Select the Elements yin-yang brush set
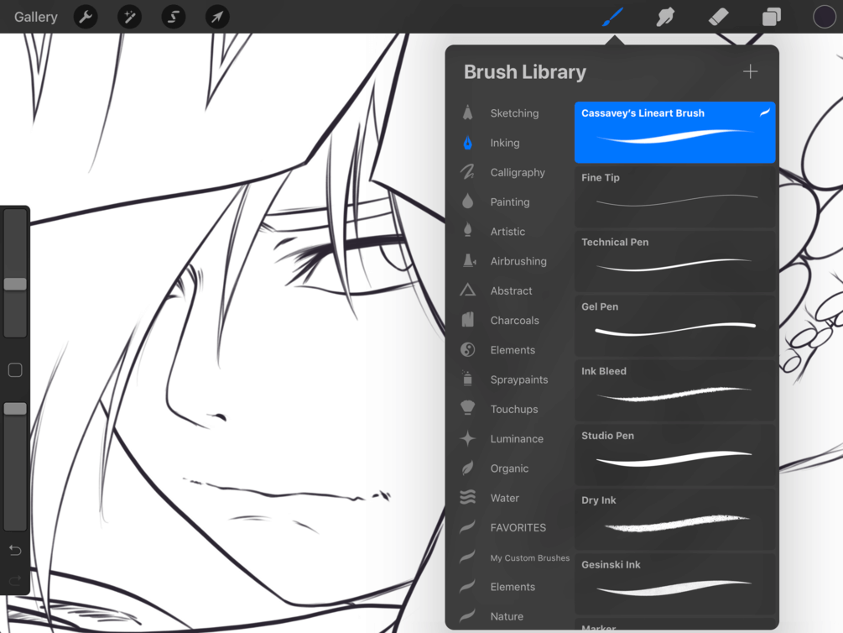 514,350
